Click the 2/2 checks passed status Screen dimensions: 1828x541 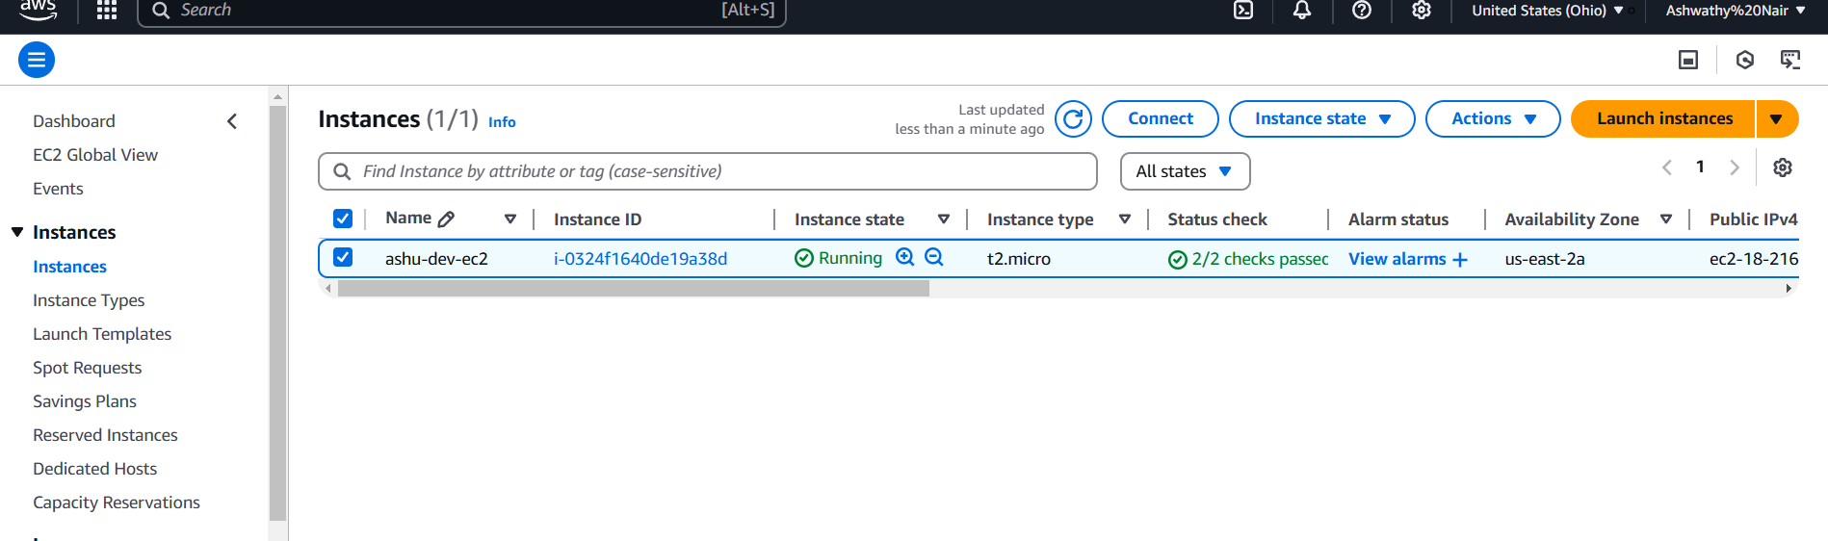(1248, 259)
